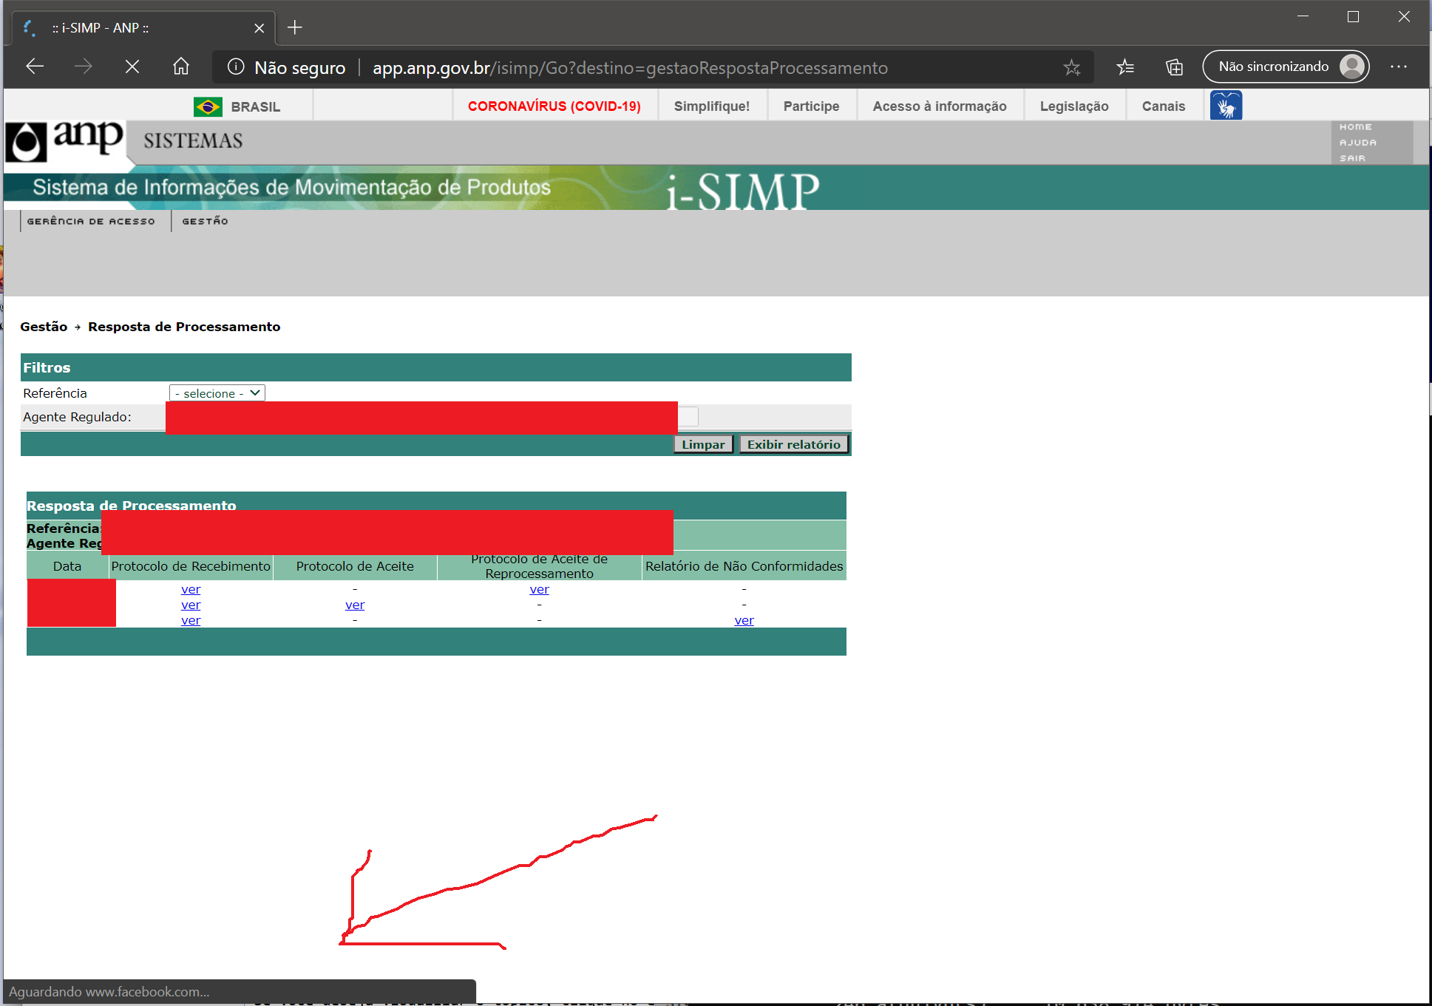Screen dimensions: 1432x1006
Task: Click the VLibras accessibility hands icon
Action: (x=1226, y=106)
